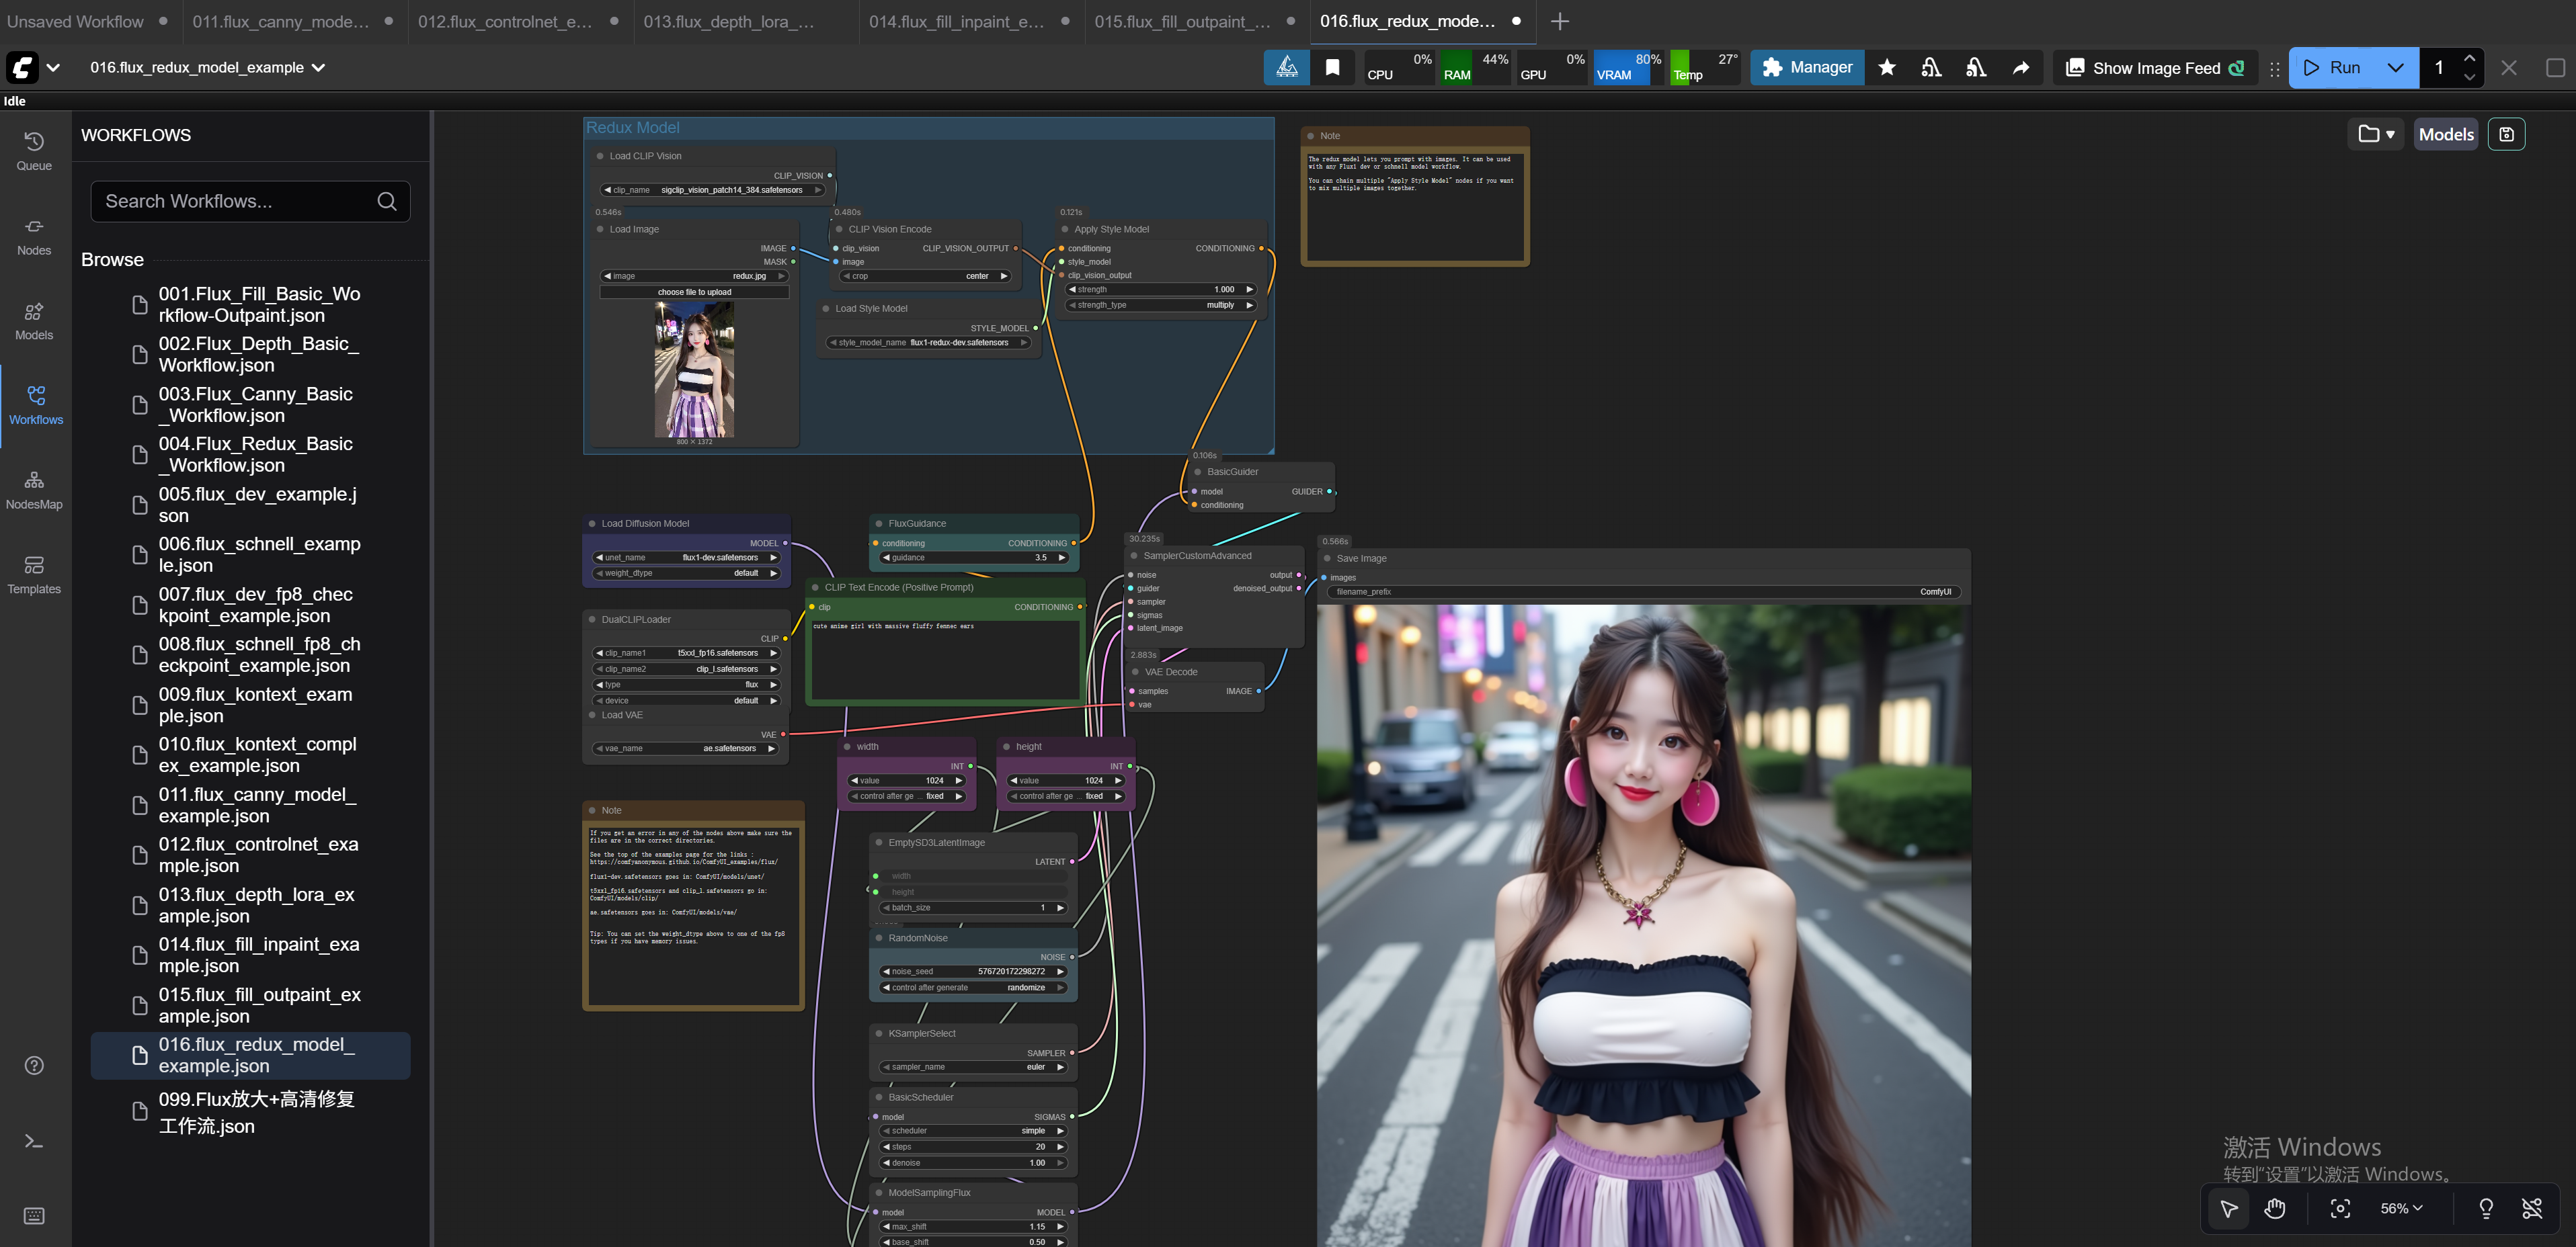The image size is (2576, 1247).
Task: Expand the 016.flux_redux_model_example workflow name dropdown
Action: tap(318, 68)
